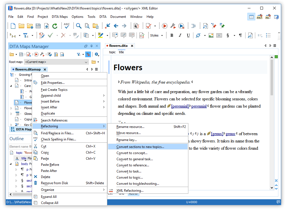Open the Styles dropdown

pyautogui.click(x=156, y=35)
